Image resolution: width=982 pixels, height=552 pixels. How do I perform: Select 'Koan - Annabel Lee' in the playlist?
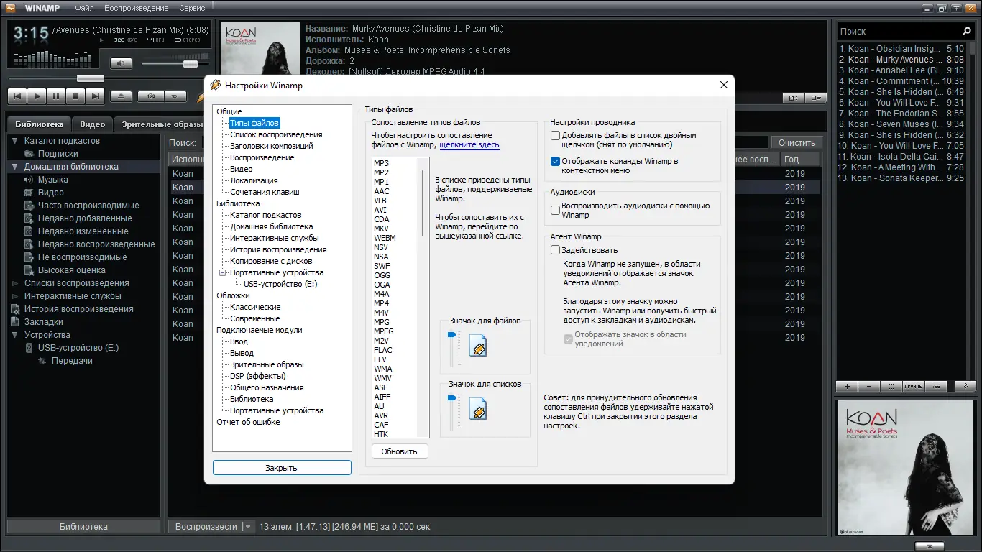901,70
